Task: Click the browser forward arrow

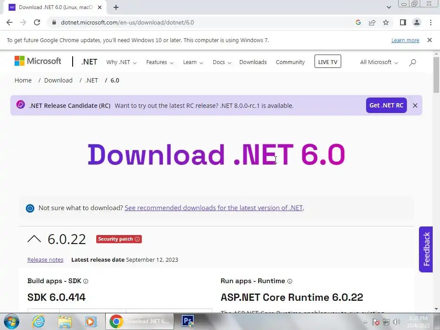Action: point(23,22)
